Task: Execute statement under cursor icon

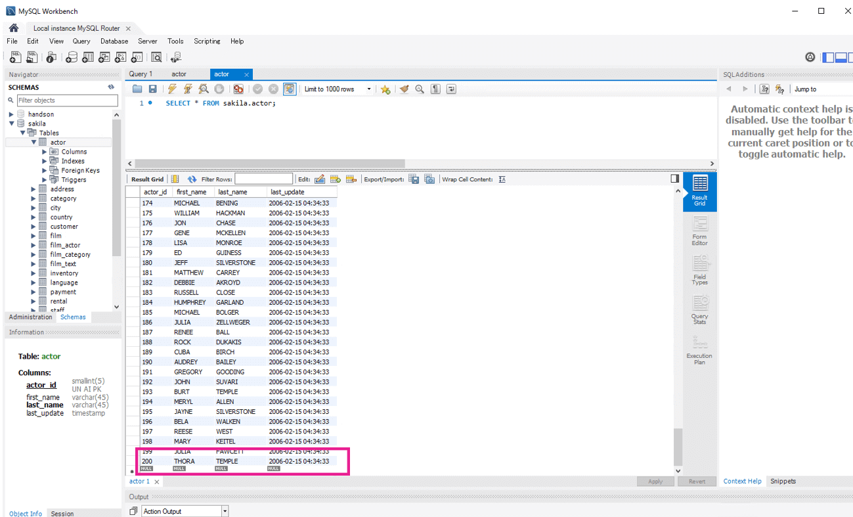Action: tap(188, 89)
